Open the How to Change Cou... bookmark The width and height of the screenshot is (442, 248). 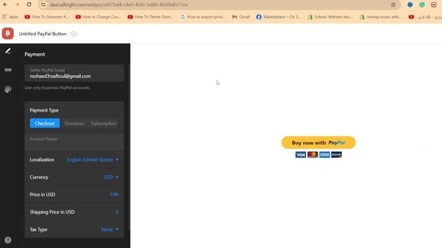(x=98, y=17)
